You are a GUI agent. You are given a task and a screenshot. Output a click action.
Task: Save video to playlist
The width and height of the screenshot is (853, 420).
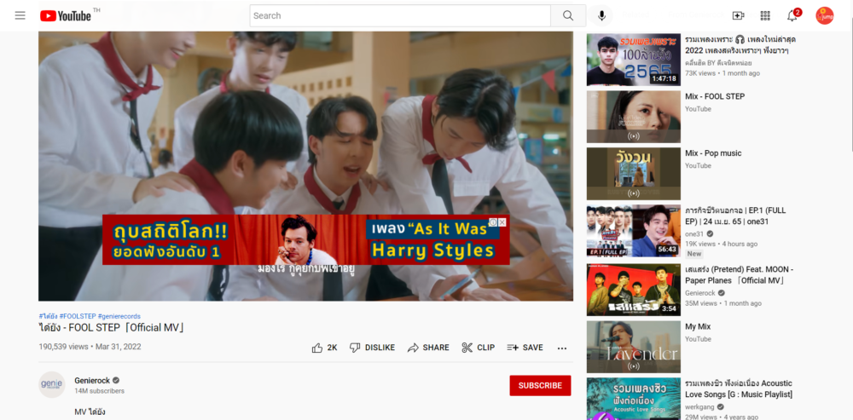click(x=525, y=348)
